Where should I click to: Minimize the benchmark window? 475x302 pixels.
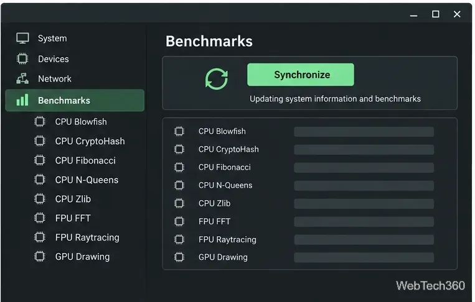pyautogui.click(x=414, y=14)
